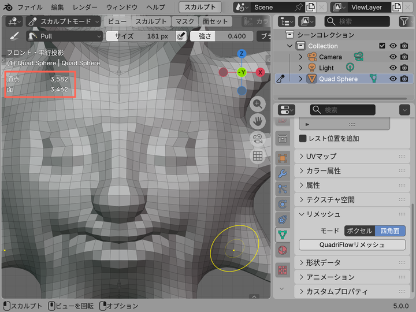The height and width of the screenshot is (312, 416).
Task: Select ボクセル remesh mode
Action: [359, 231]
